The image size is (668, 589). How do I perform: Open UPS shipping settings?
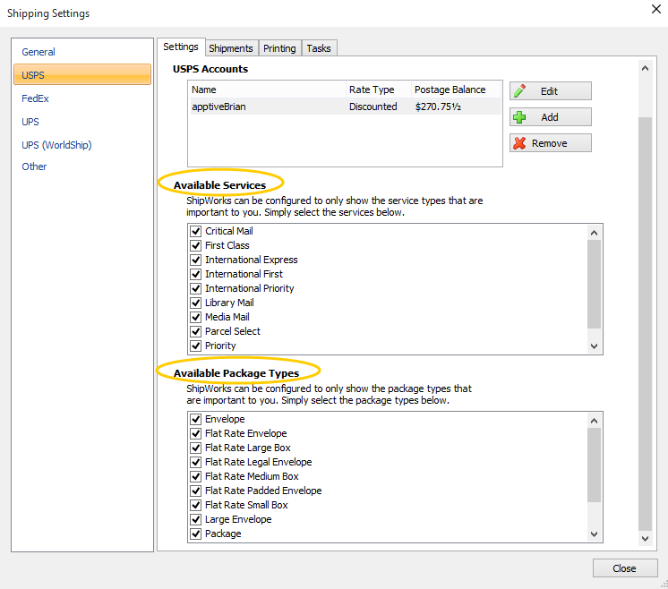(30, 122)
